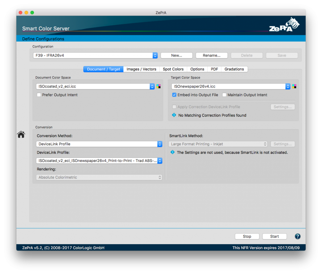Go back via the Home icon
The height and width of the screenshot is (274, 322).
[x=21, y=134]
